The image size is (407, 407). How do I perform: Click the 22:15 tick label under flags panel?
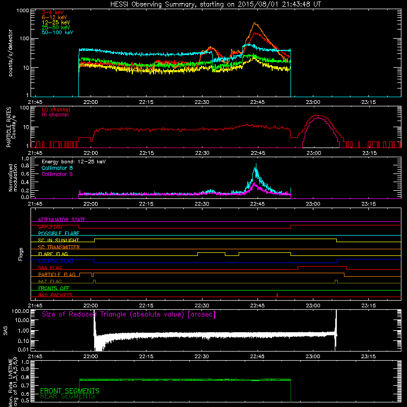pyautogui.click(x=146, y=306)
